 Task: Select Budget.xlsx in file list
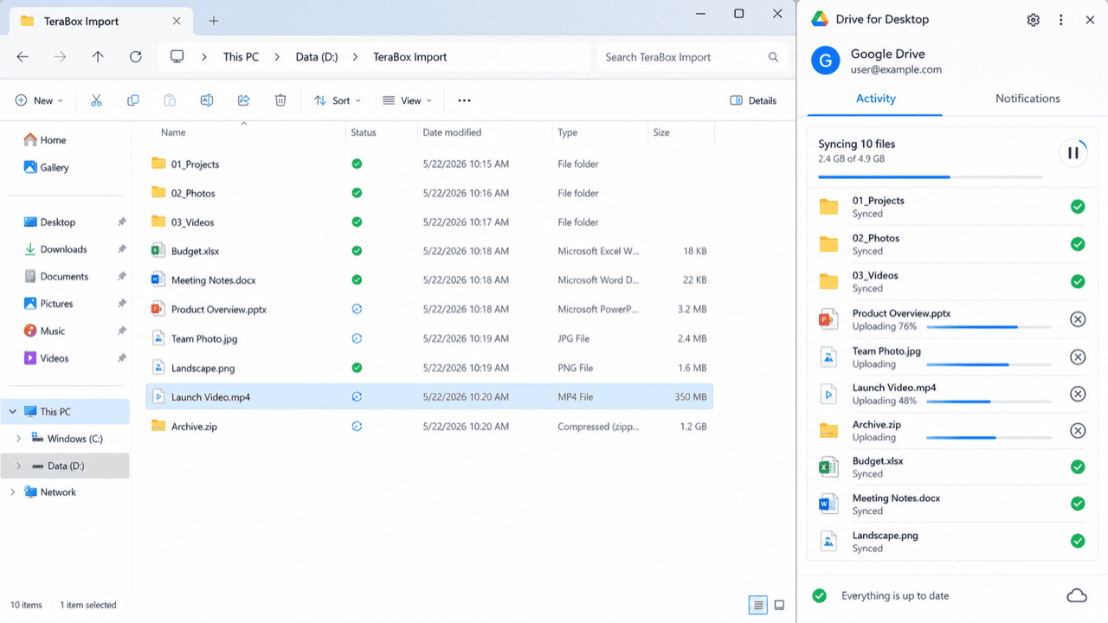429,251
